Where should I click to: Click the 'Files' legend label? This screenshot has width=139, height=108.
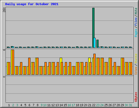(x=136, y=22)
